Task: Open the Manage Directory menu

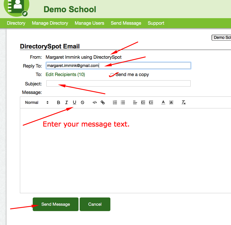Action: 50,23
